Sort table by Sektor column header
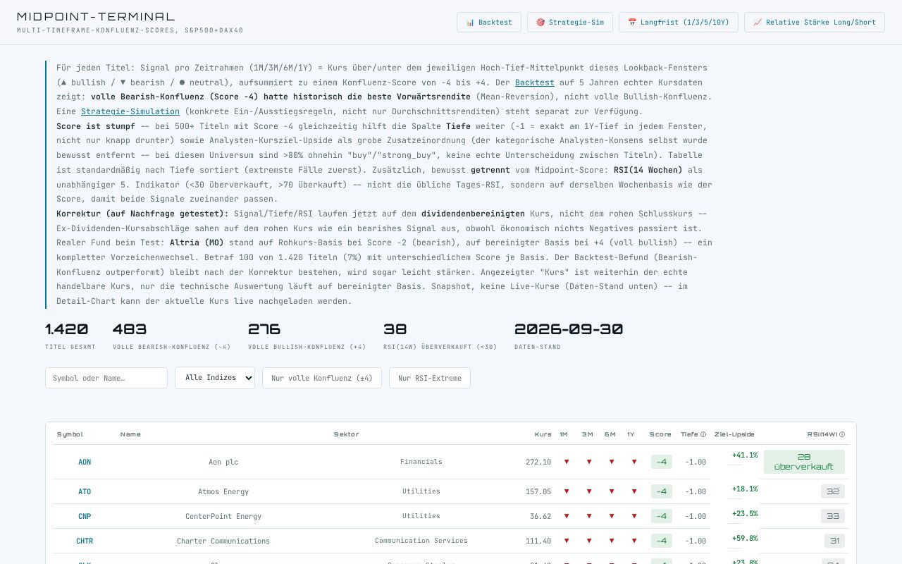902x564 pixels. point(347,434)
